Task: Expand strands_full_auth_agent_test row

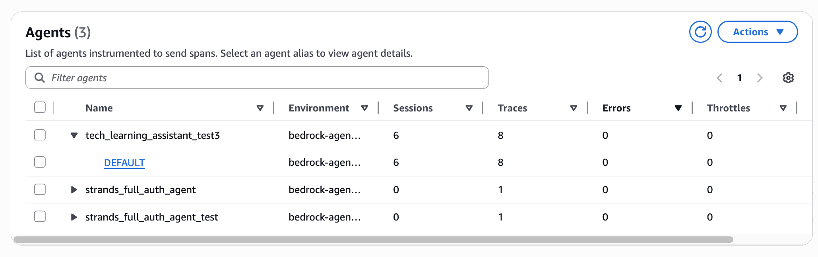Action: pos(74,217)
